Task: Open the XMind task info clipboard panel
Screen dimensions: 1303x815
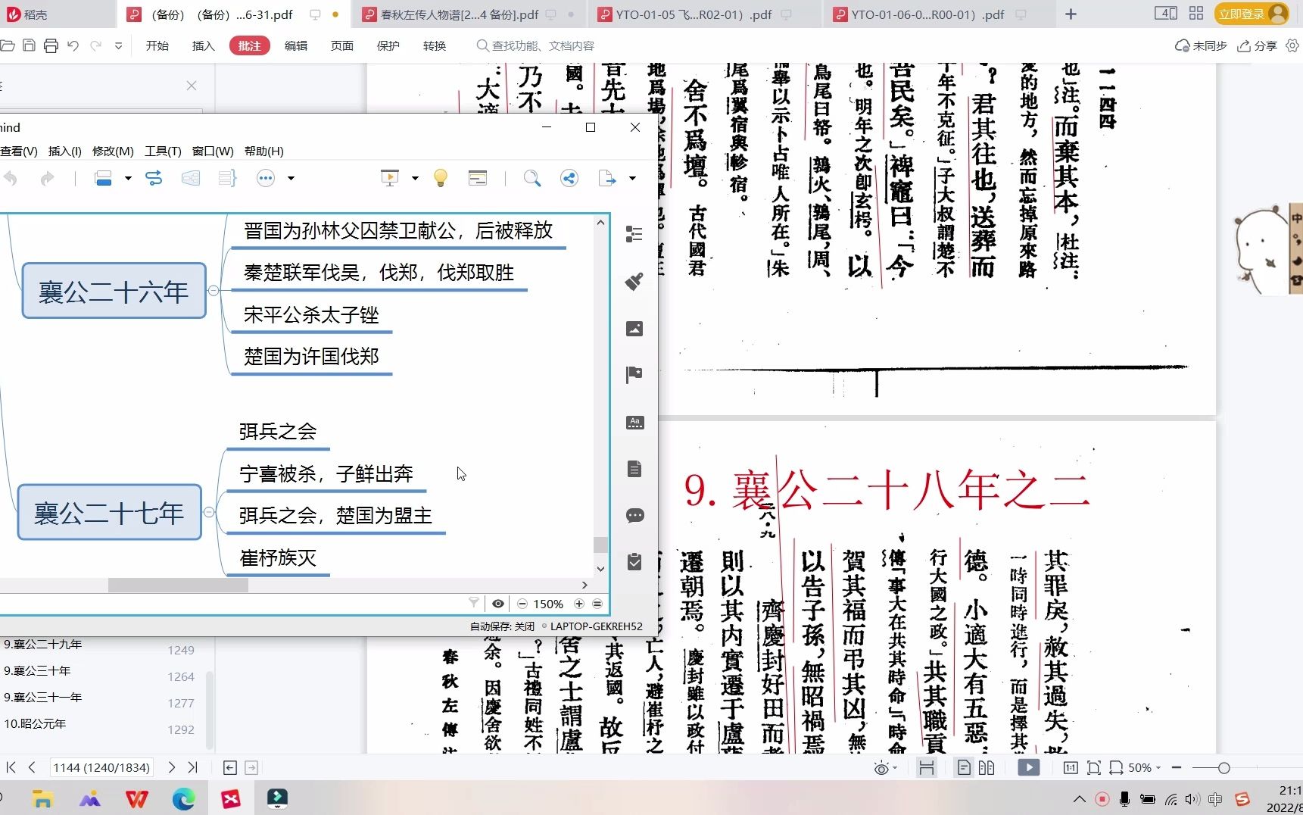Action: point(634,562)
